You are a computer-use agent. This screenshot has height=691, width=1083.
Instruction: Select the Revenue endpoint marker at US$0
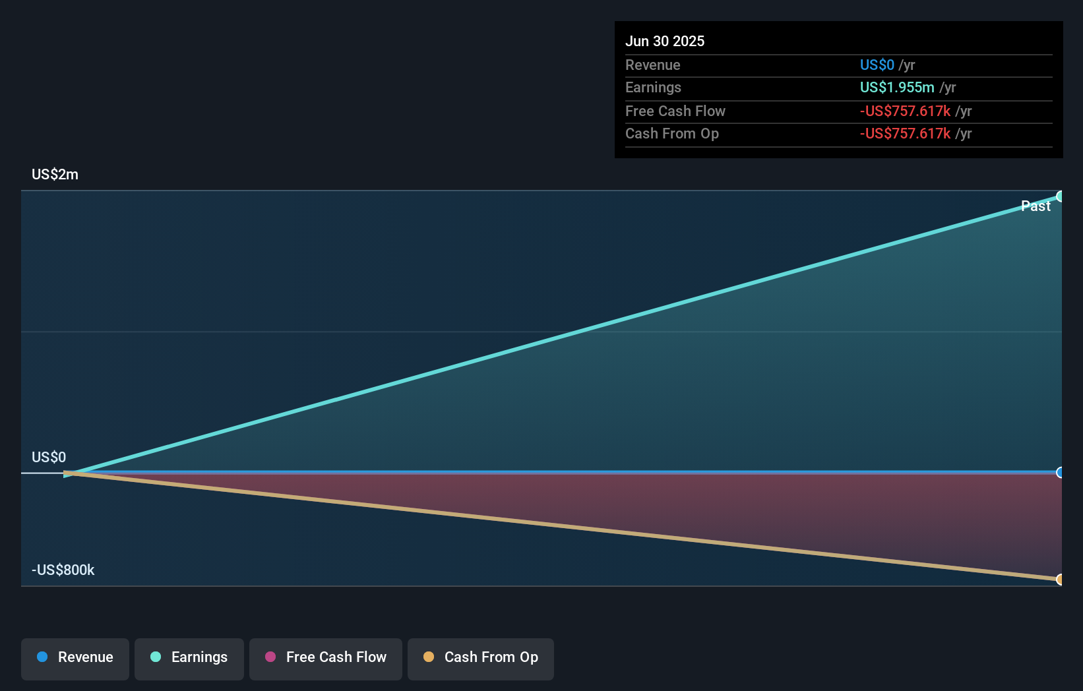1060,472
